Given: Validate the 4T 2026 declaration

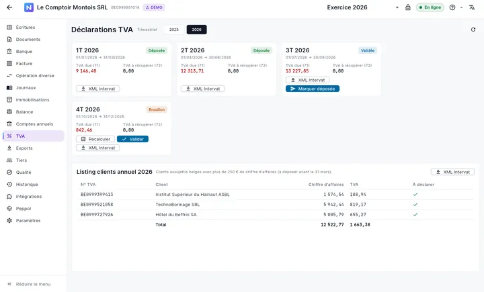Looking at the screenshot, I should tap(132, 139).
